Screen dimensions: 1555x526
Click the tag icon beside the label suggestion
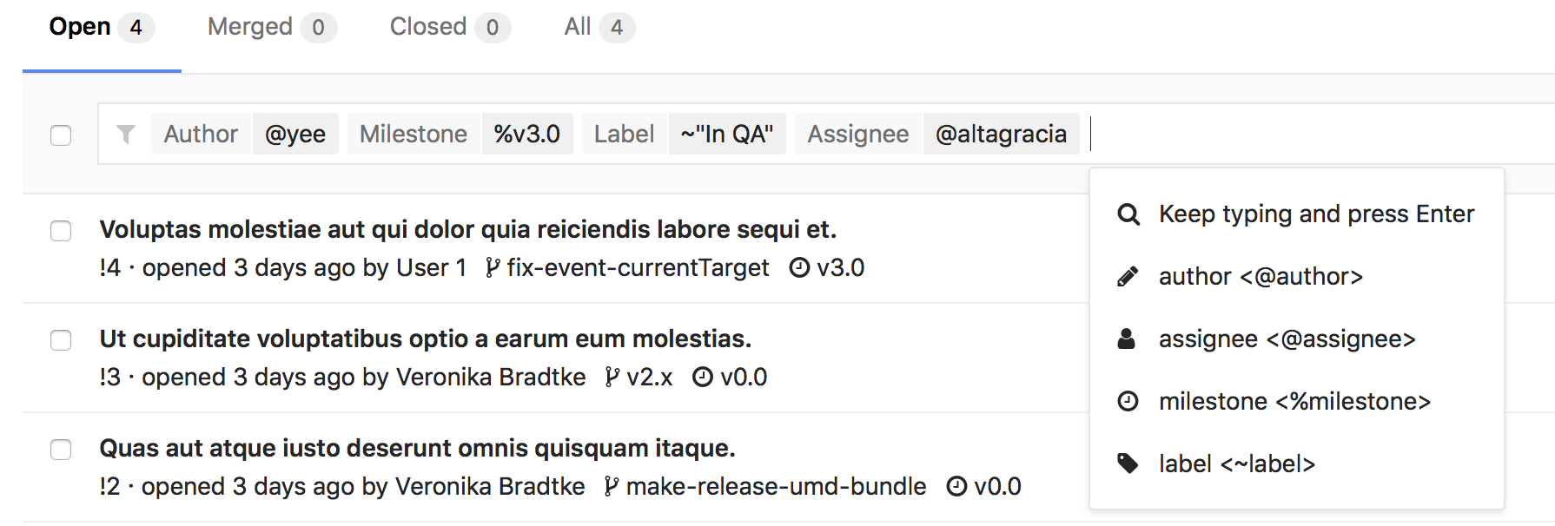[1128, 464]
